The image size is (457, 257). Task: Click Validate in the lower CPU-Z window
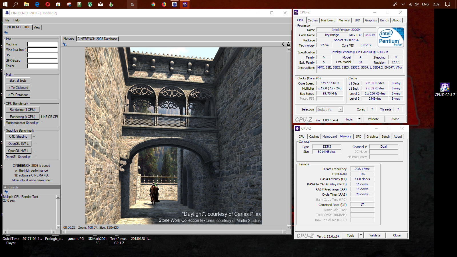click(375, 235)
